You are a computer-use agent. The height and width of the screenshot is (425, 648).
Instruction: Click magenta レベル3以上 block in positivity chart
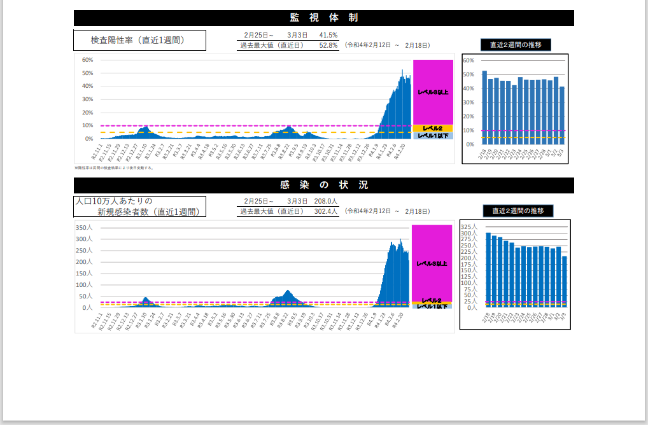click(x=433, y=92)
